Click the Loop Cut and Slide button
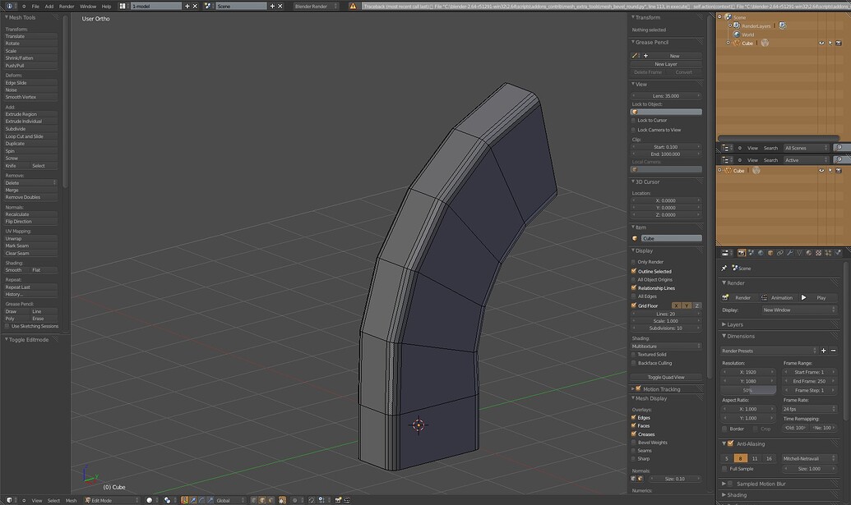Viewport: 851px width, 505px height. click(31, 136)
